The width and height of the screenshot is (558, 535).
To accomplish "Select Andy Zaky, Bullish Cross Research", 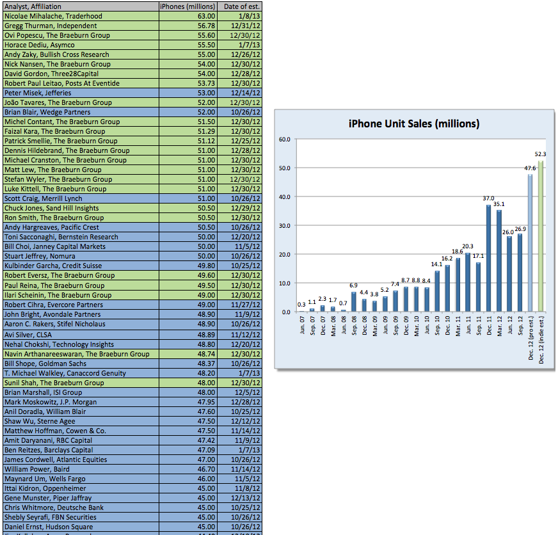I will coord(81,54).
